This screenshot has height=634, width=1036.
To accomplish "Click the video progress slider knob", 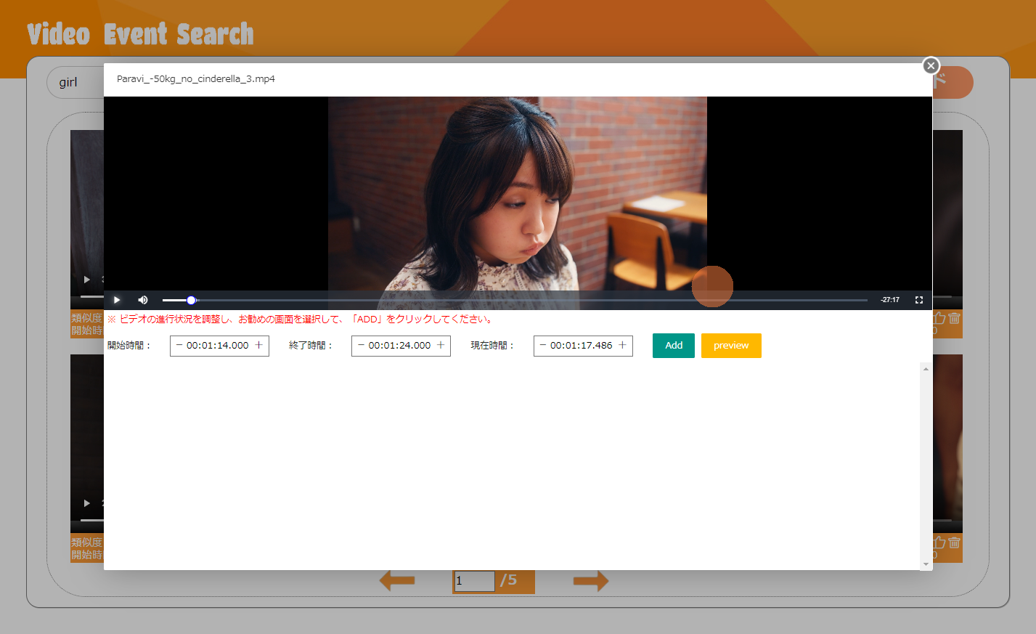I will pyautogui.click(x=191, y=300).
